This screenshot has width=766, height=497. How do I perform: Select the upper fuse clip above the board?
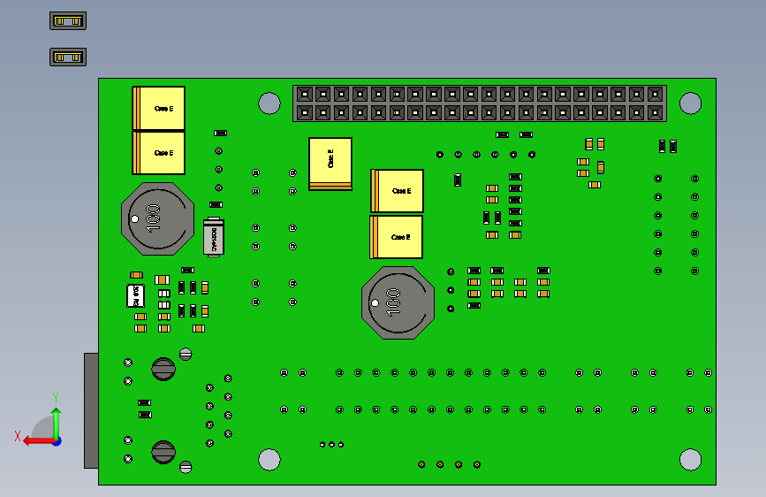pyautogui.click(x=68, y=21)
